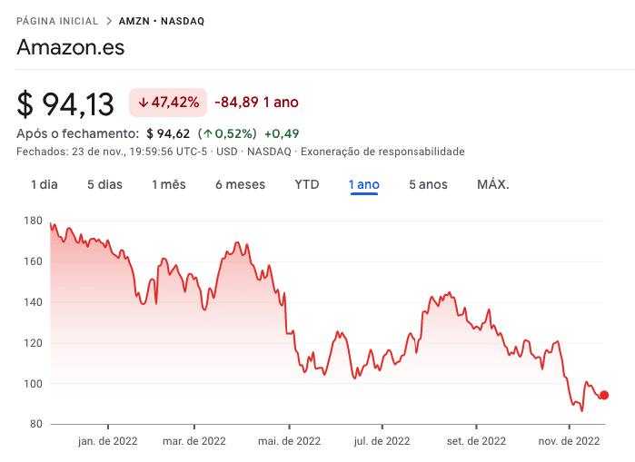The height and width of the screenshot is (462, 635).
Task: Click the 120 y-axis label
Action: point(33,343)
